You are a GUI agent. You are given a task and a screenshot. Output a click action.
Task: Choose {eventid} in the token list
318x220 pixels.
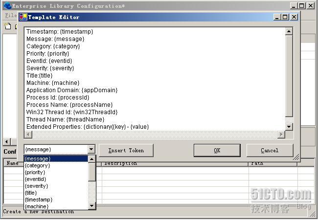click(x=56, y=179)
